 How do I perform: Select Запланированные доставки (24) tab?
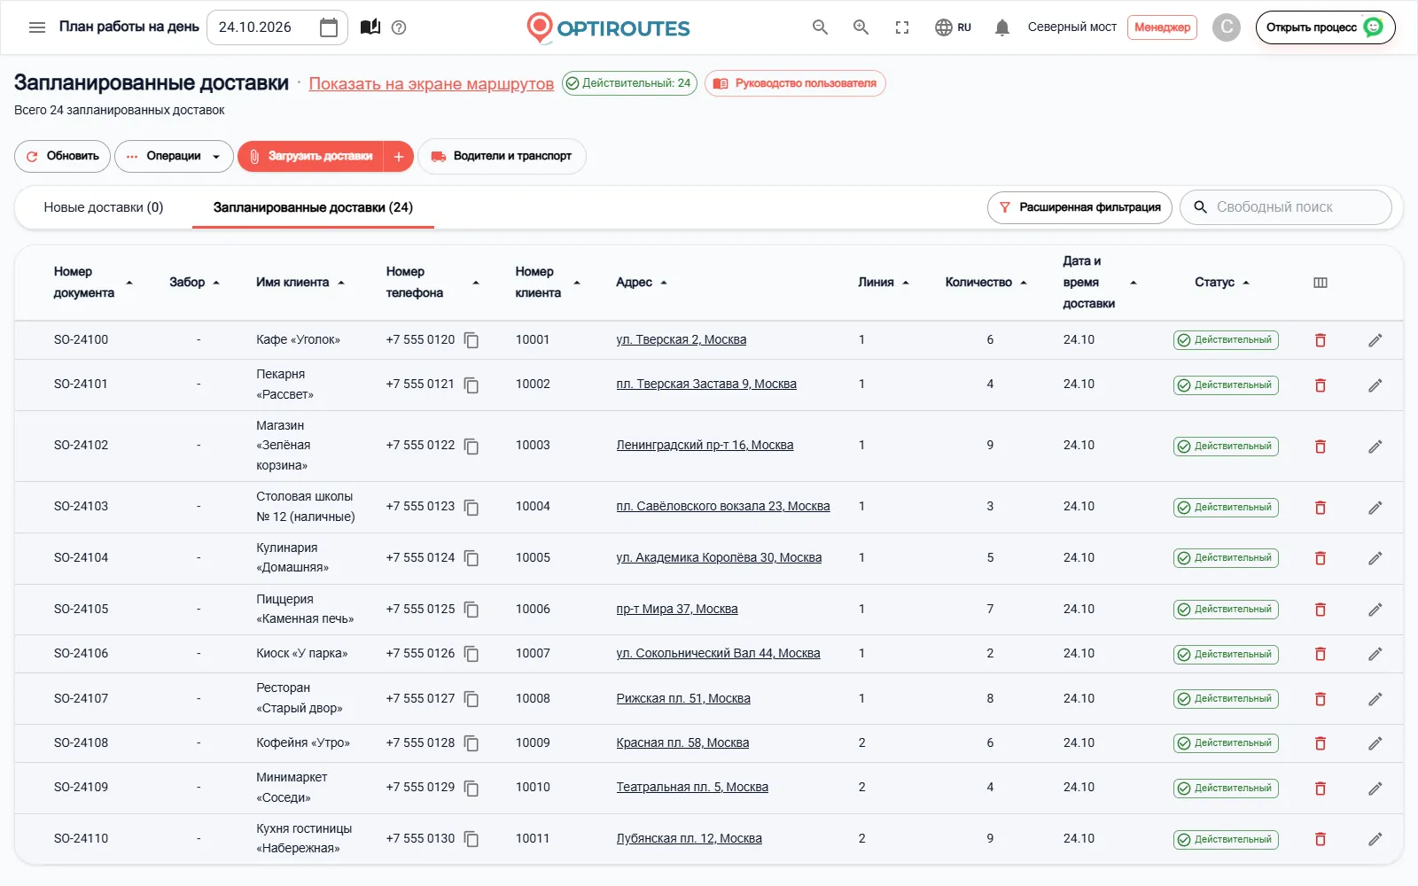pos(313,207)
